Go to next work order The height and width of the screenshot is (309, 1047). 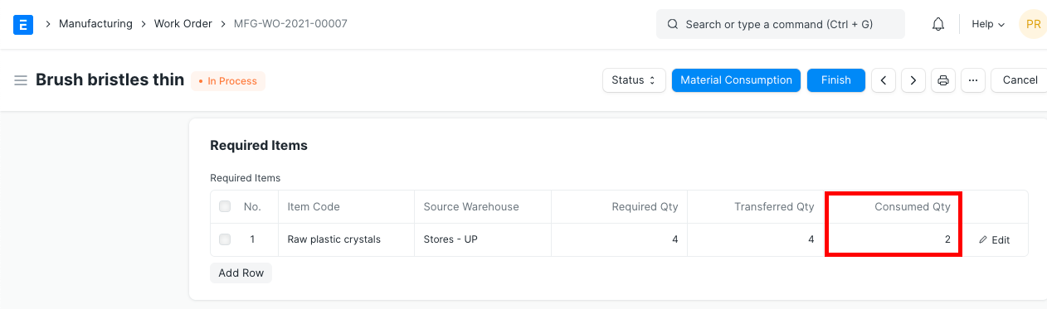(x=913, y=80)
